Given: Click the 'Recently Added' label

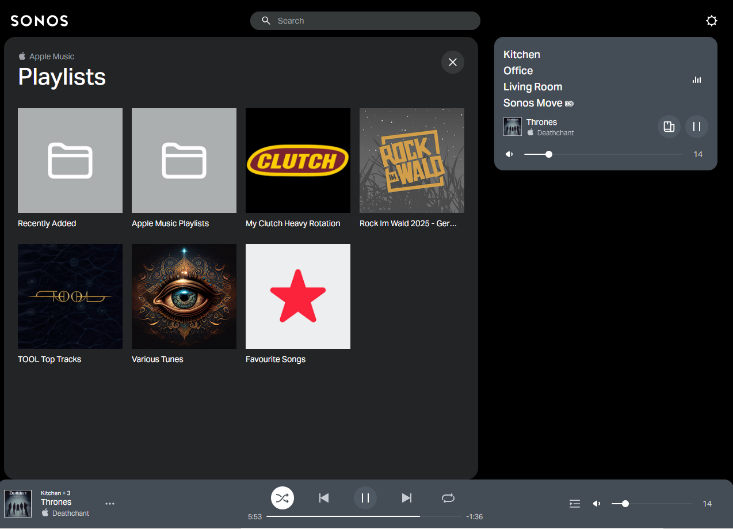Looking at the screenshot, I should point(47,223).
